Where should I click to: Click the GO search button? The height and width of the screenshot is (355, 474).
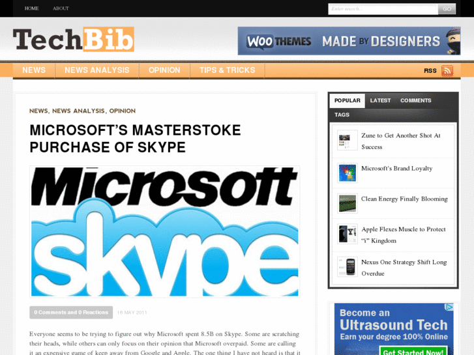(447, 9)
